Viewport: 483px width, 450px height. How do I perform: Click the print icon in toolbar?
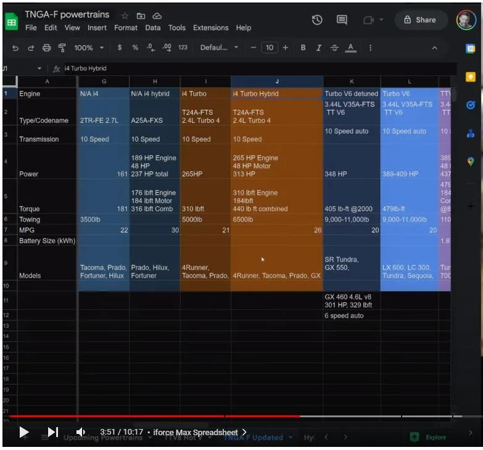46,48
